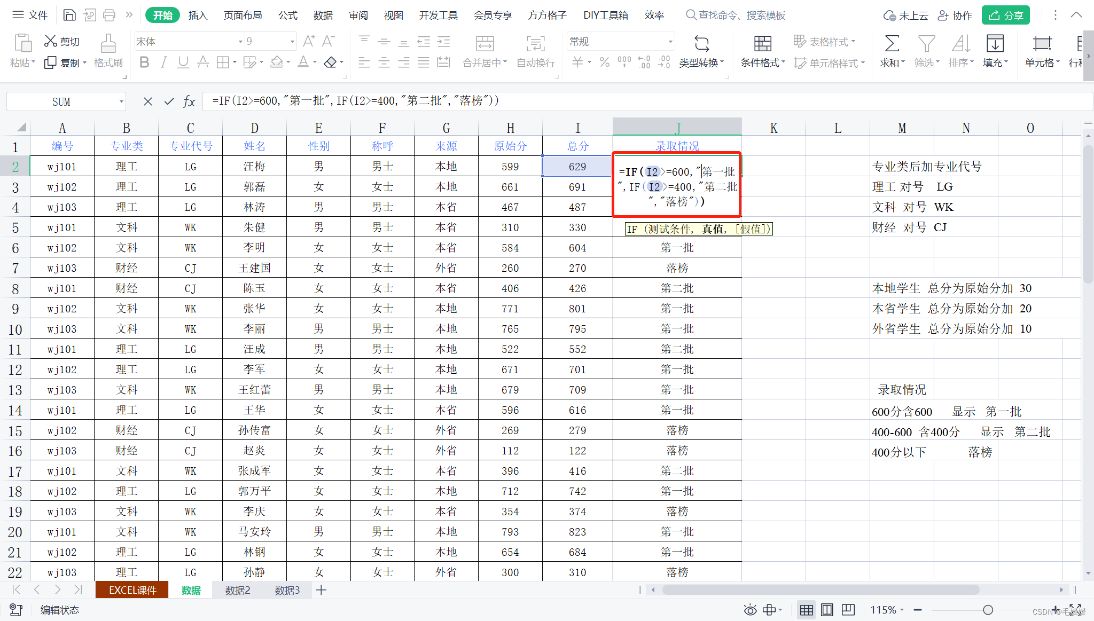
Task: Click the conditional formatting (条件格式) icon
Action: point(763,43)
